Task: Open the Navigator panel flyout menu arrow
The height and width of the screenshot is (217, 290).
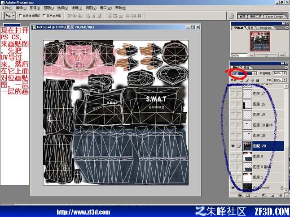Action: pos(286,28)
